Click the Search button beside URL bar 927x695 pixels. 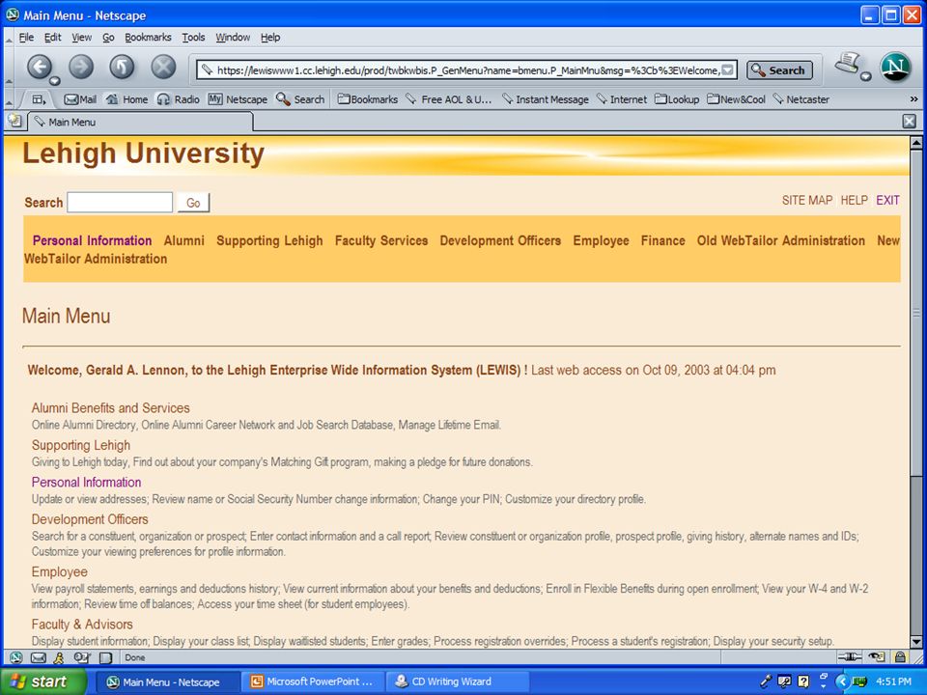point(779,70)
